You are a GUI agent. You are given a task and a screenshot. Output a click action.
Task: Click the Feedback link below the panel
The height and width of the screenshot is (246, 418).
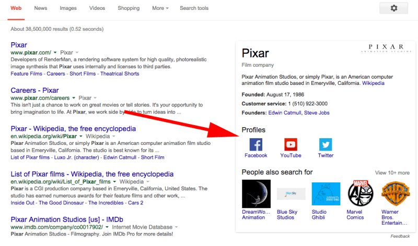(400, 236)
